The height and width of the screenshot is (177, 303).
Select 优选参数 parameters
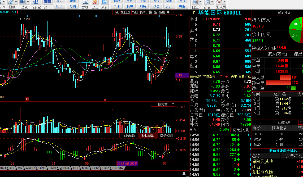pyautogui.click(x=129, y=136)
